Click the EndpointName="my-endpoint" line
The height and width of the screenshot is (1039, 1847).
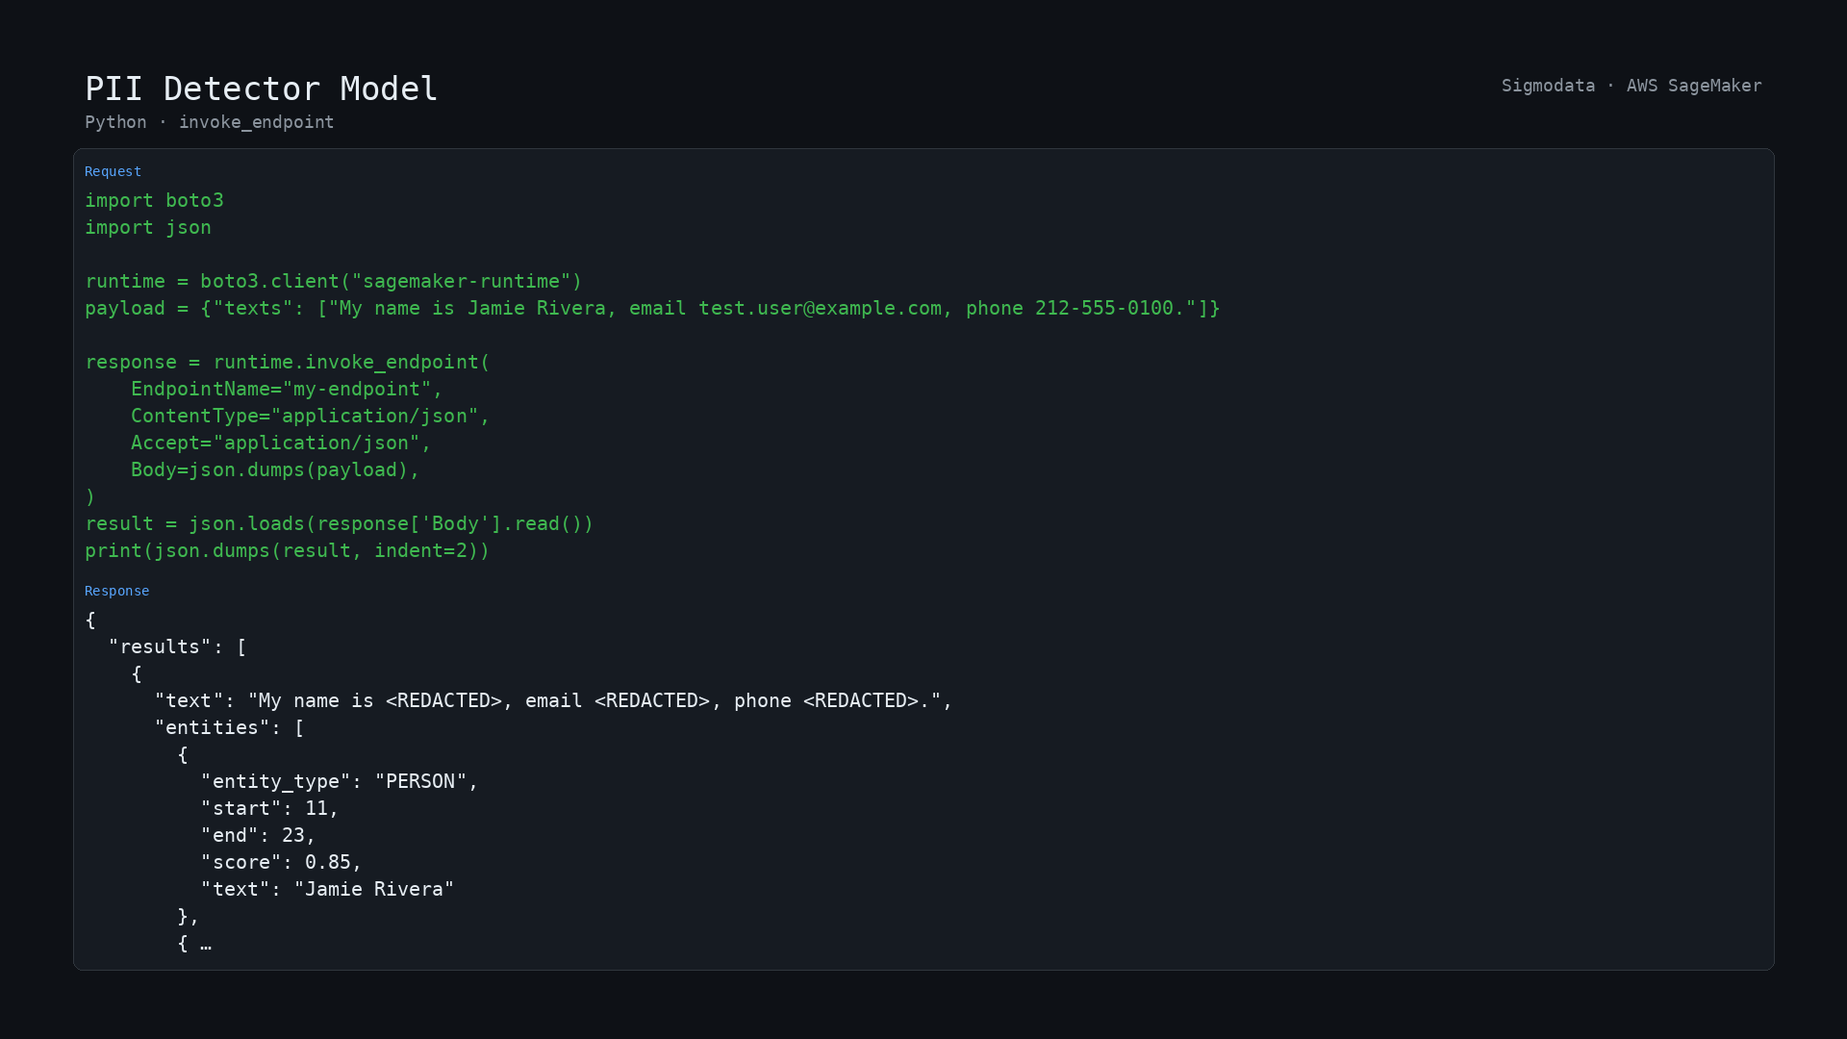click(x=287, y=389)
